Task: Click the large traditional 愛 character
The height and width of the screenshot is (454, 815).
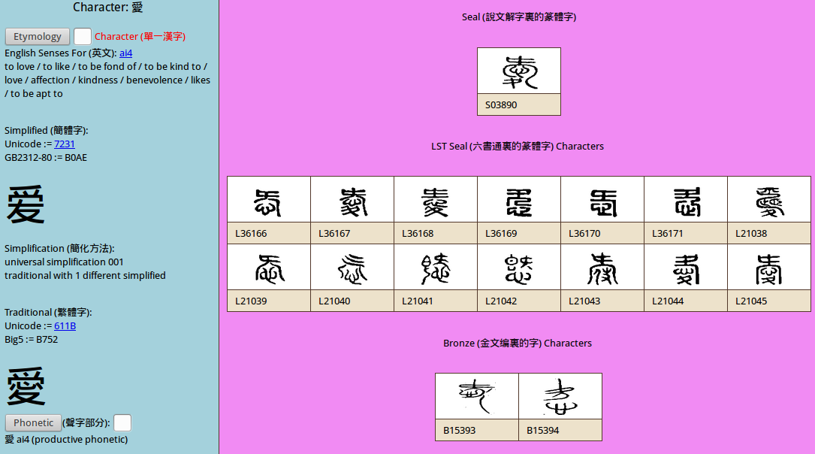Action: [26, 386]
